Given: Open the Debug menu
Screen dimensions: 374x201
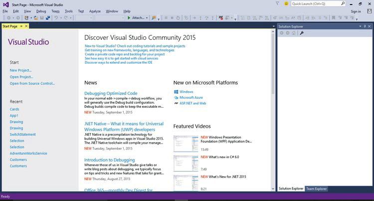Looking at the screenshot, I should click(41, 11).
